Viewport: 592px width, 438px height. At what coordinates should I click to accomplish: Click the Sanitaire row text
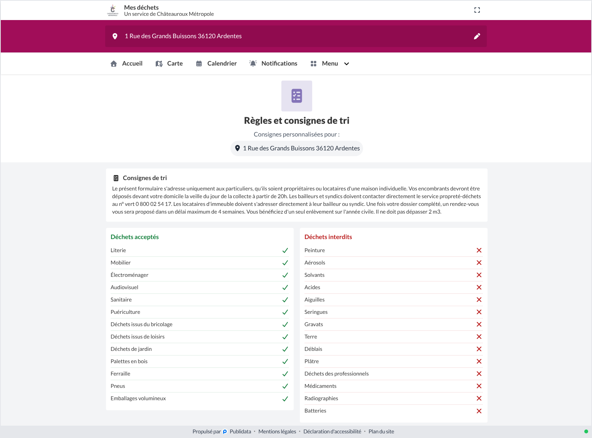(x=121, y=300)
